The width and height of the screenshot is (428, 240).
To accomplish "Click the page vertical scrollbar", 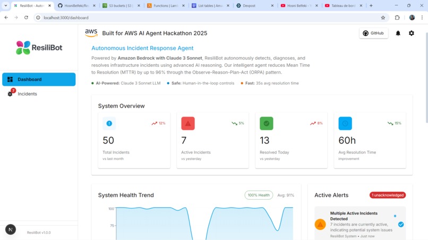I will [426, 78].
